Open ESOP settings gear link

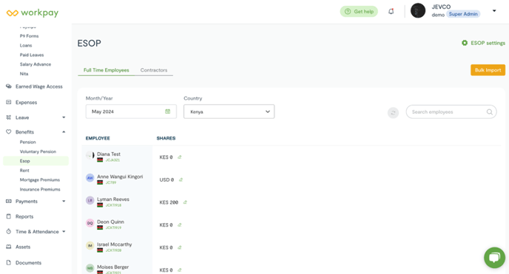(x=483, y=43)
